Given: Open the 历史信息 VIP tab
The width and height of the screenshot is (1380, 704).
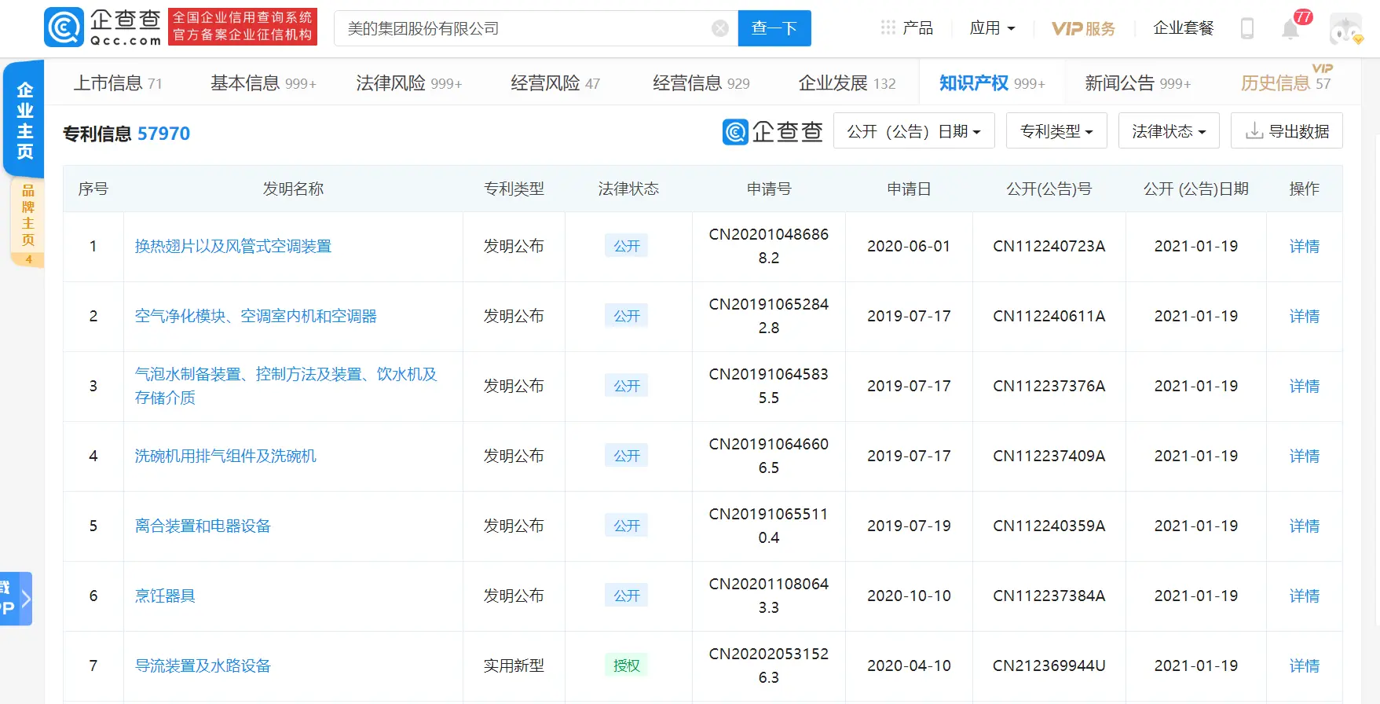Looking at the screenshot, I should click(1286, 82).
